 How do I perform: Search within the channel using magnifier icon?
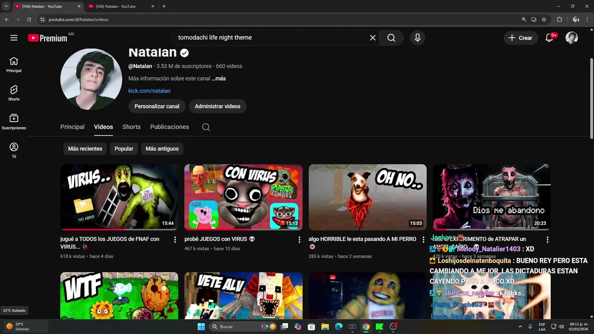(206, 127)
